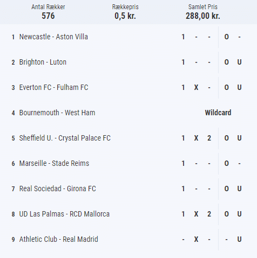Toggle Over (O) for Sheffield U. - Crystal Palace

coord(226,138)
